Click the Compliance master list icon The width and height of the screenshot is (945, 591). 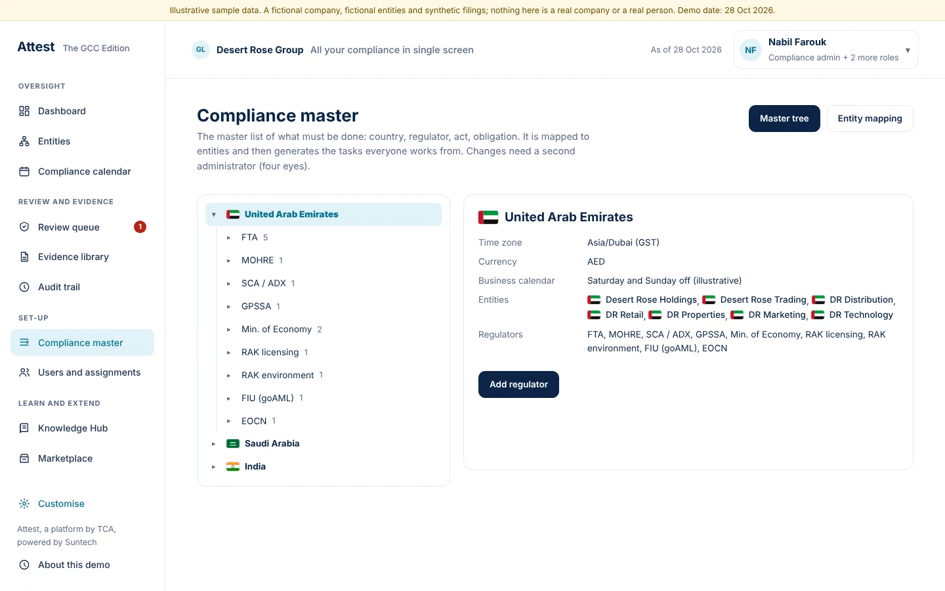24,343
